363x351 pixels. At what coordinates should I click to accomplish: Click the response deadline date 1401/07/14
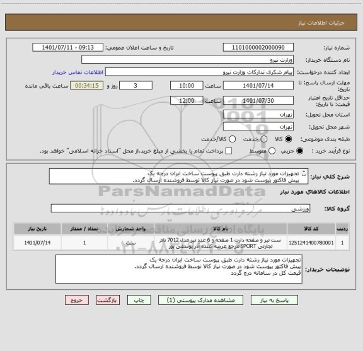pyautogui.click(x=258, y=86)
